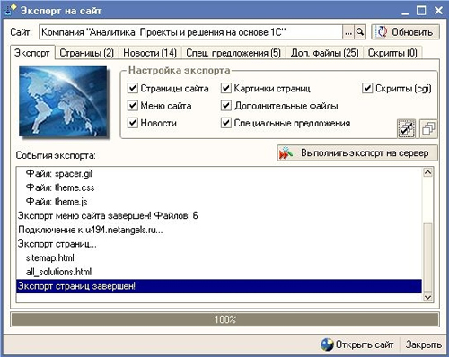Image resolution: width=449 pixels, height=357 pixels.
Task: Select log row Файл: theme.css
Action: coord(219,187)
